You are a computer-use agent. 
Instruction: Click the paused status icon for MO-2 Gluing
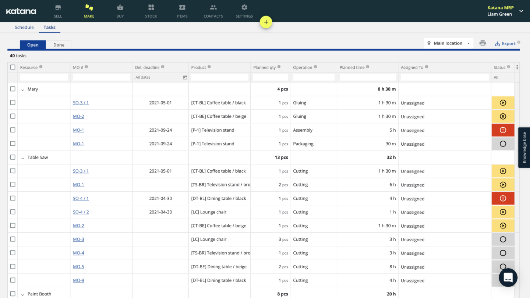point(503,117)
